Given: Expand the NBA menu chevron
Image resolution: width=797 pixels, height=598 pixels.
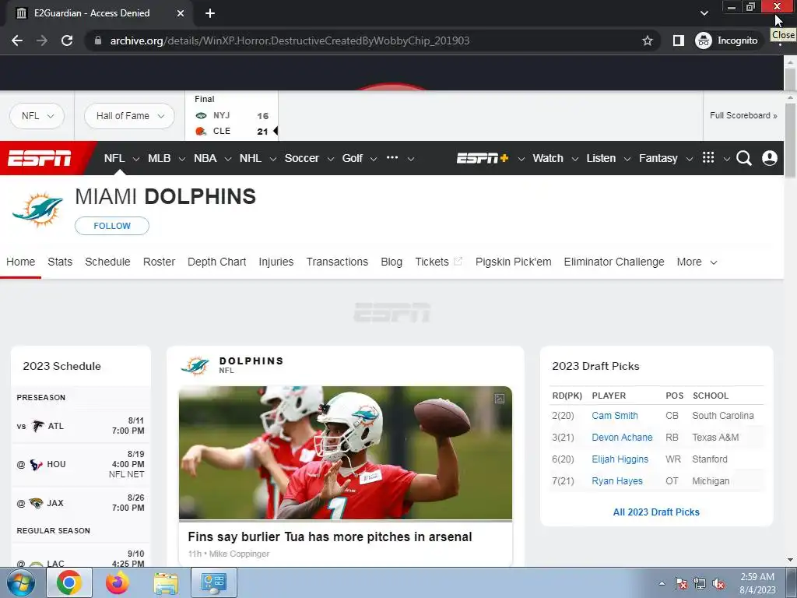Looking at the screenshot, I should click(x=228, y=159).
